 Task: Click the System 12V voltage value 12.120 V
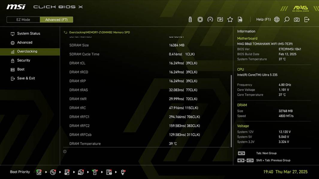coord(285,132)
